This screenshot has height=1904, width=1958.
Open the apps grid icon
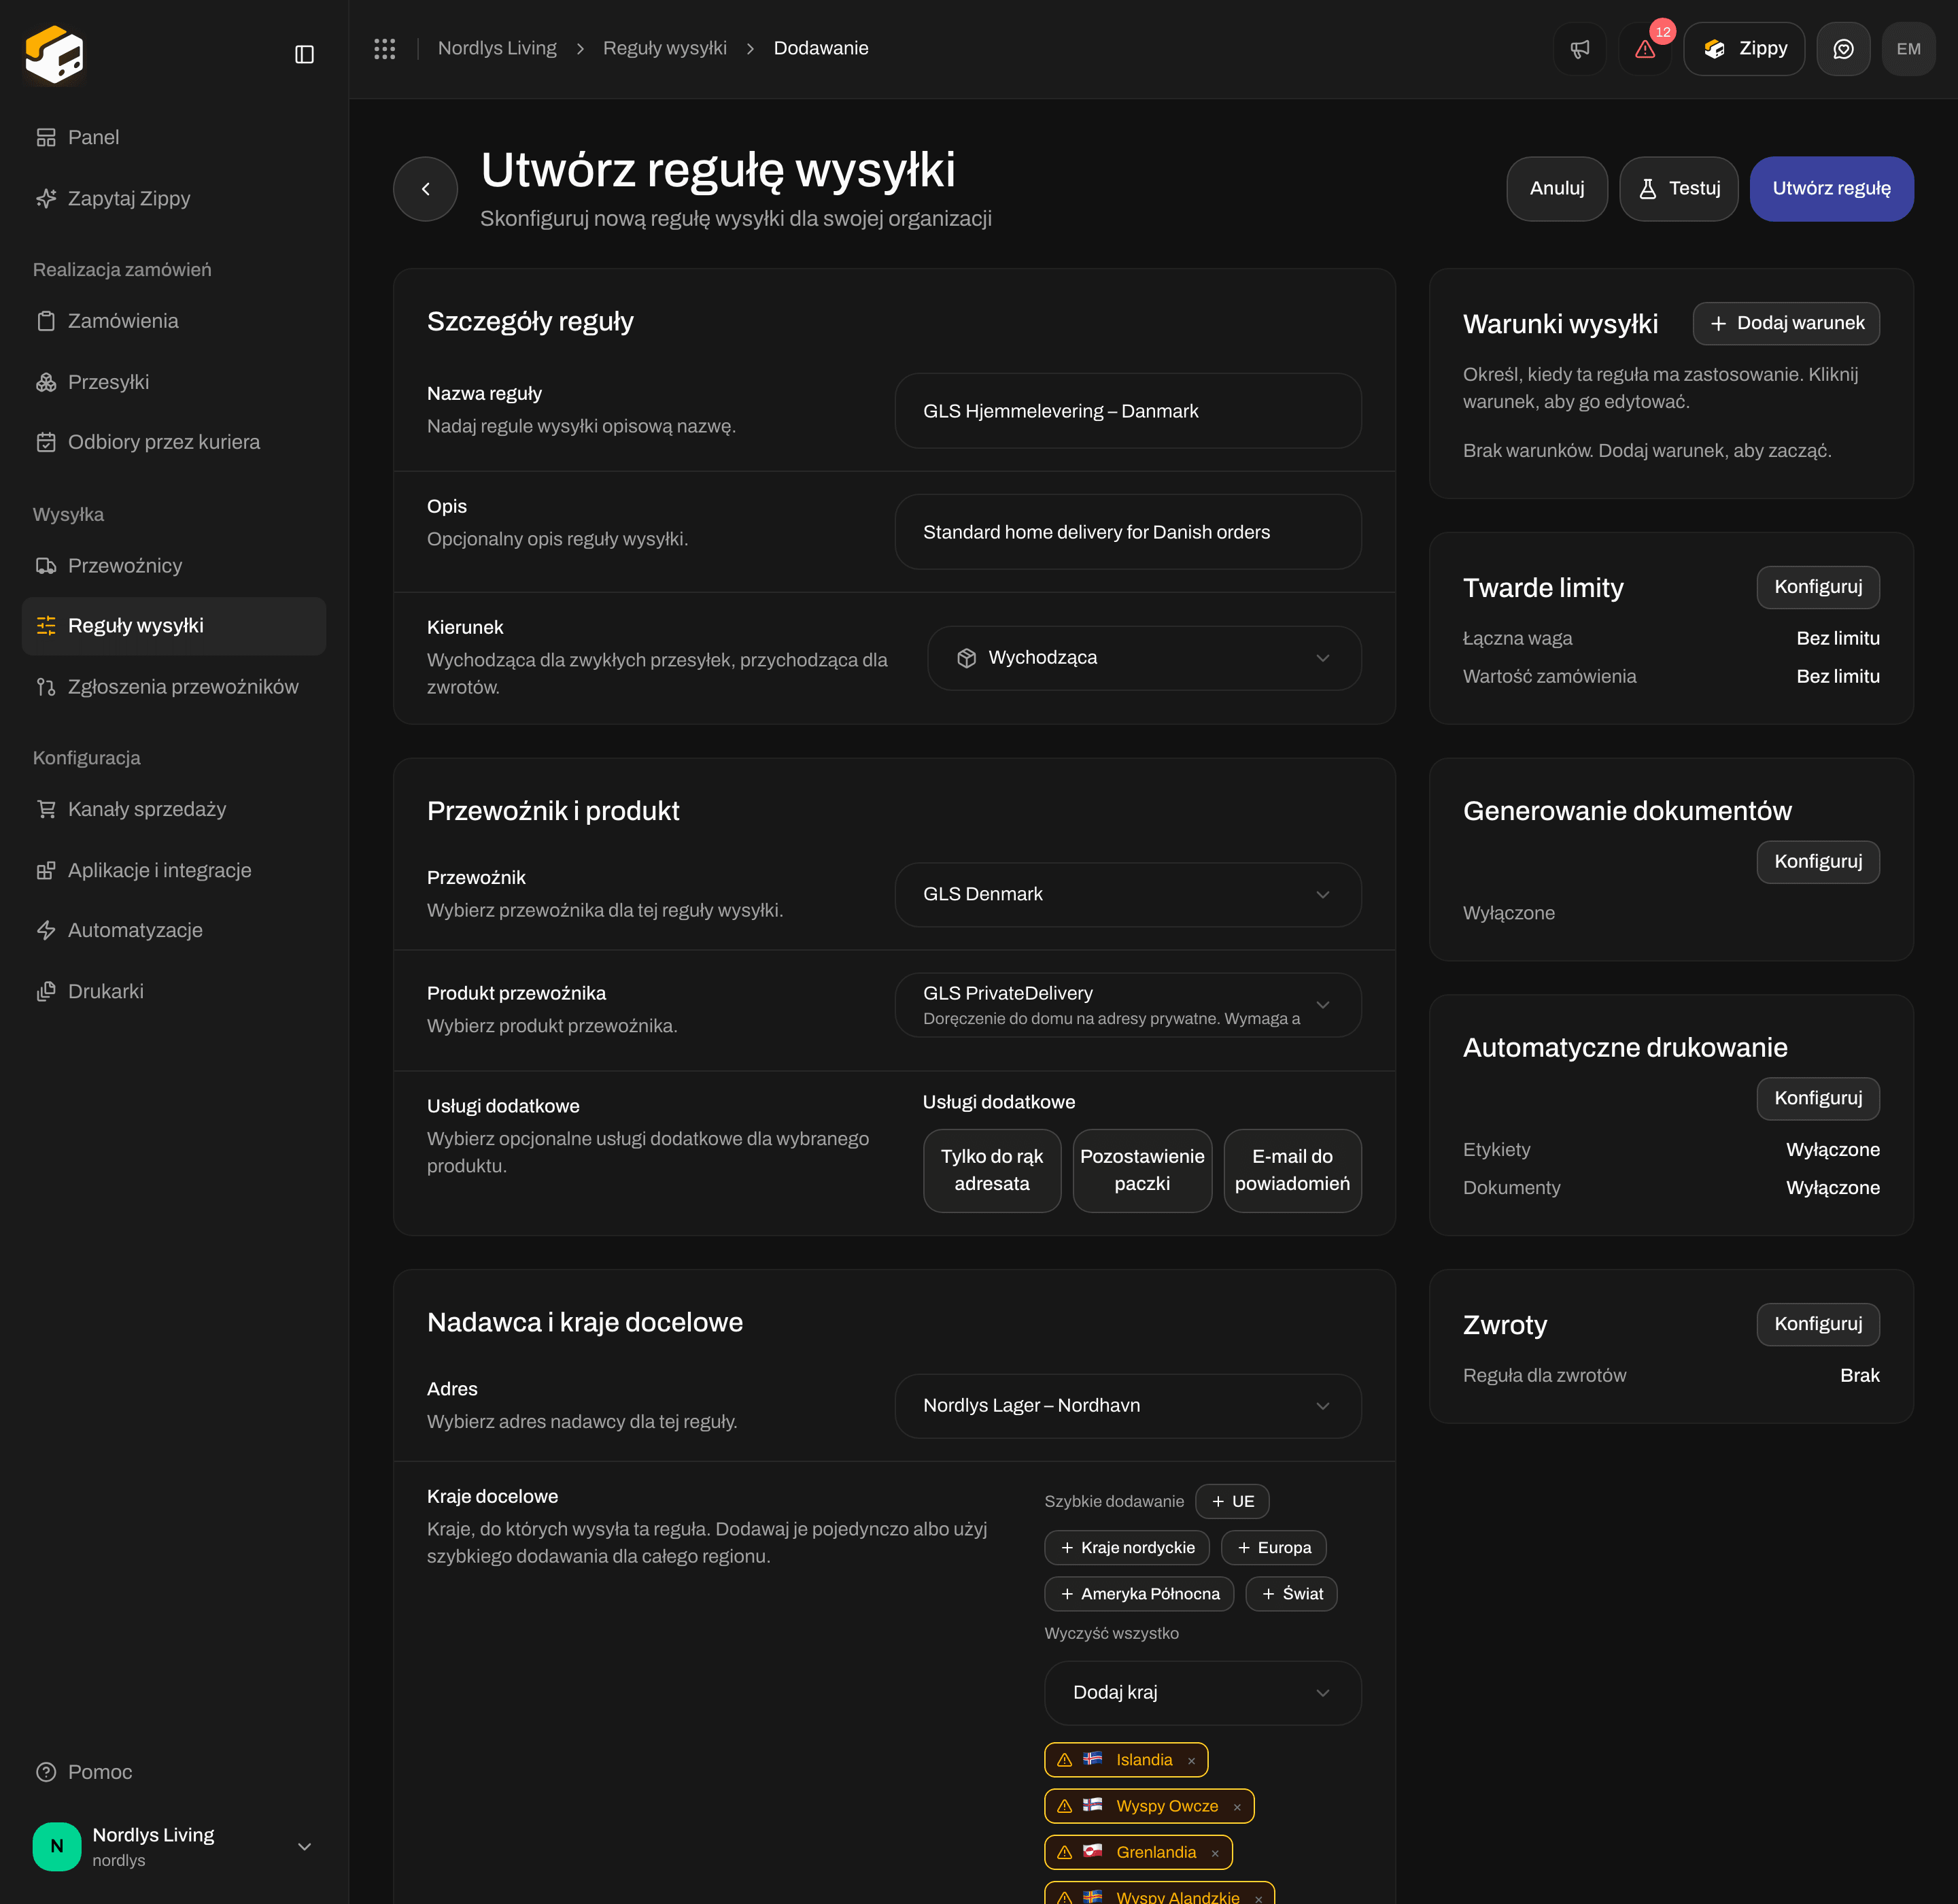[x=385, y=48]
